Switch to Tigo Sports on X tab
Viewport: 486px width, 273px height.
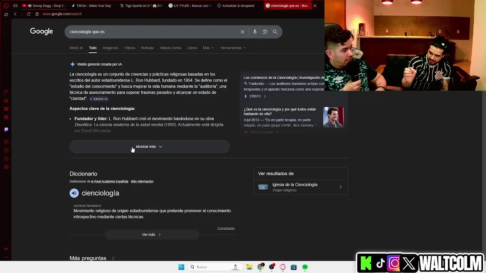(141, 6)
